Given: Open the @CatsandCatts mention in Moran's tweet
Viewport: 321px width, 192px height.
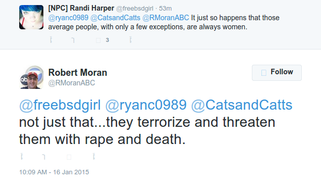Looking at the screenshot, I should [242, 105].
